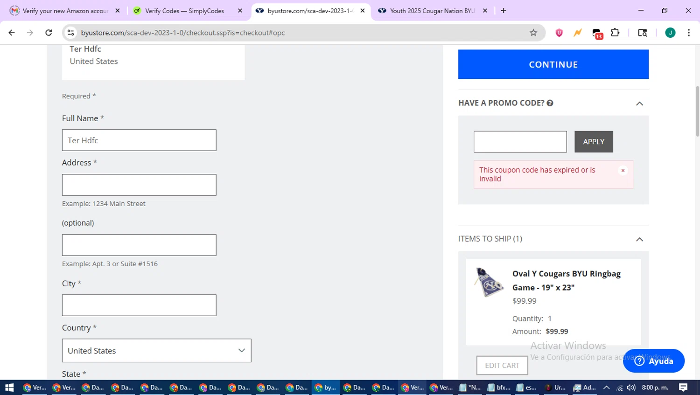Click the 'Example: 1234 Main Street' hint

point(104,204)
